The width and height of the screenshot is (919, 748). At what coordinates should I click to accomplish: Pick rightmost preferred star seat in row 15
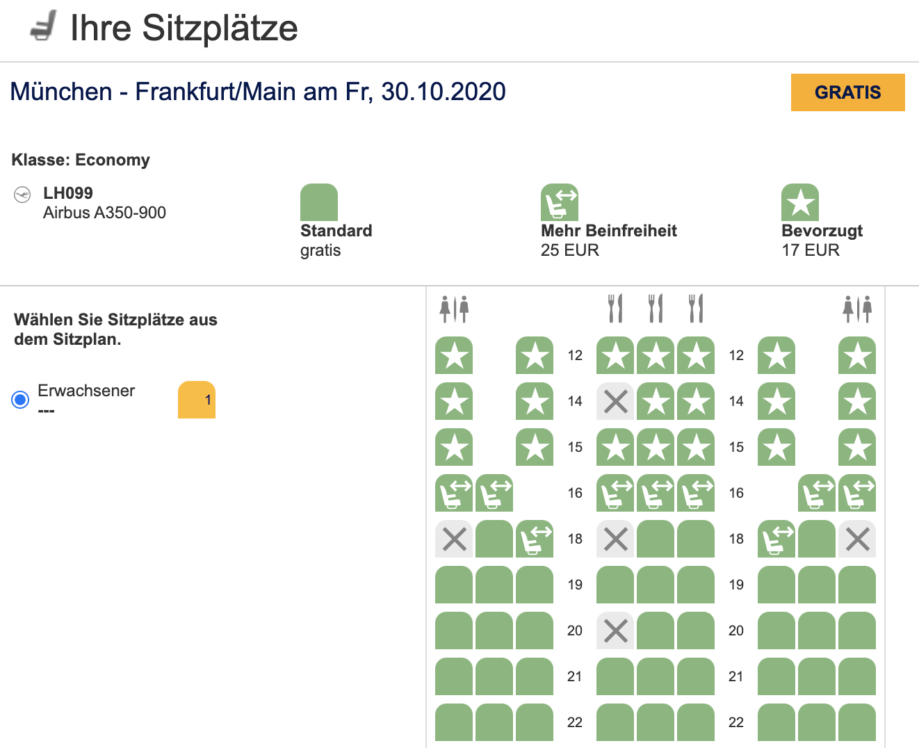[x=857, y=448]
